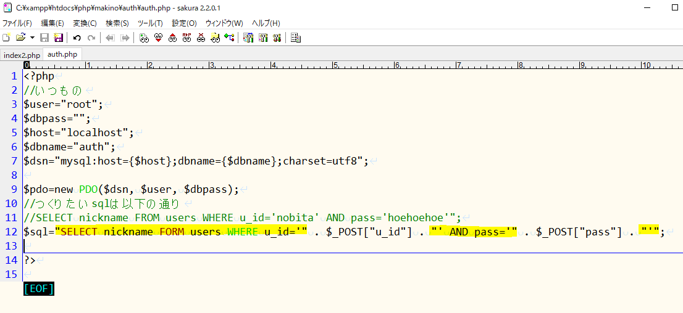Open the ウィンドウ(W) menu
Viewport: 683px width, 313px height.
[224, 23]
